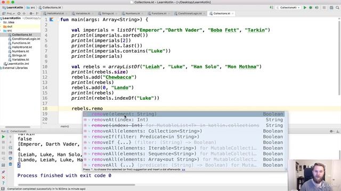
Task: Close Run tab with red X
Action: click(x=3, y=178)
